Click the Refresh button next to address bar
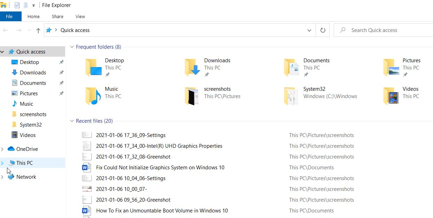Image resolution: width=433 pixels, height=218 pixels. click(x=323, y=30)
